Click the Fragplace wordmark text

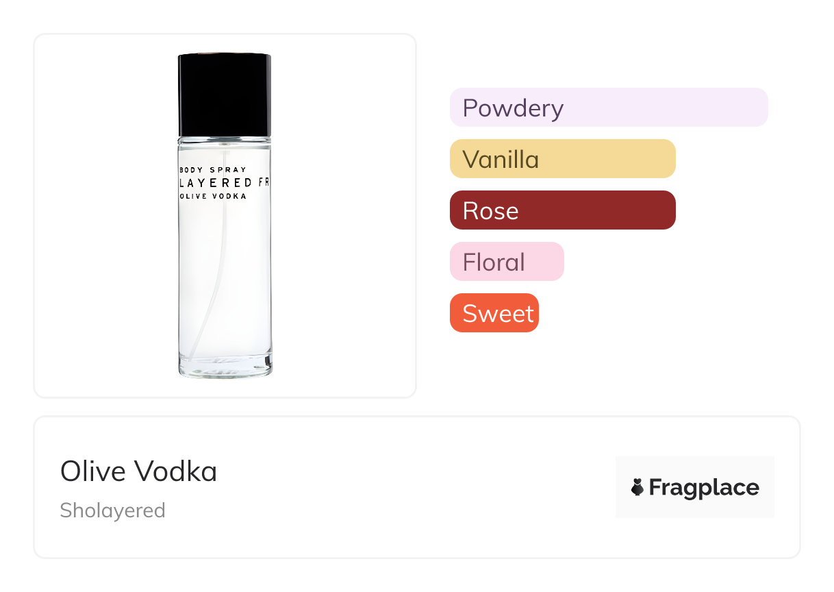point(704,487)
